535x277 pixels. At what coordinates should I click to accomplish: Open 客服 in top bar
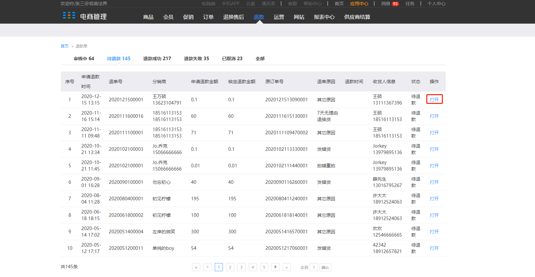tap(292, 4)
